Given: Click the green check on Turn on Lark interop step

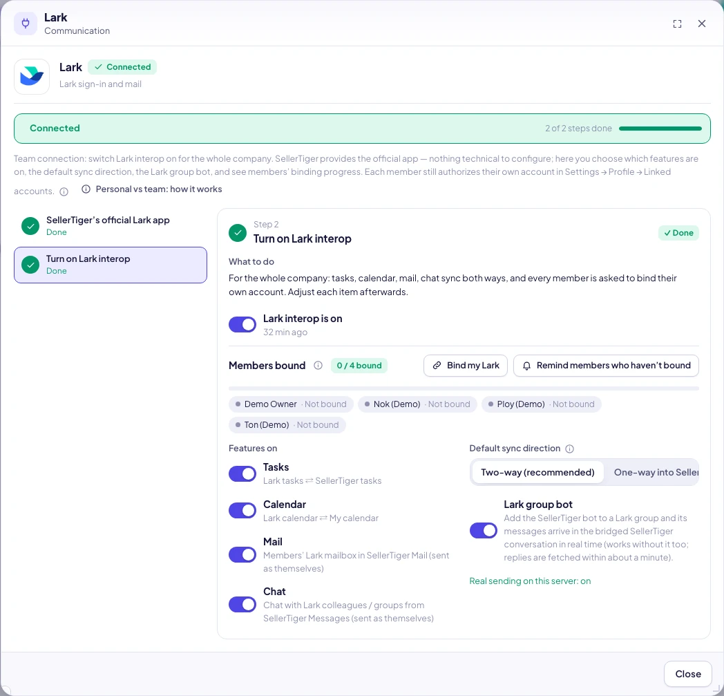Looking at the screenshot, I should pyautogui.click(x=30, y=265).
